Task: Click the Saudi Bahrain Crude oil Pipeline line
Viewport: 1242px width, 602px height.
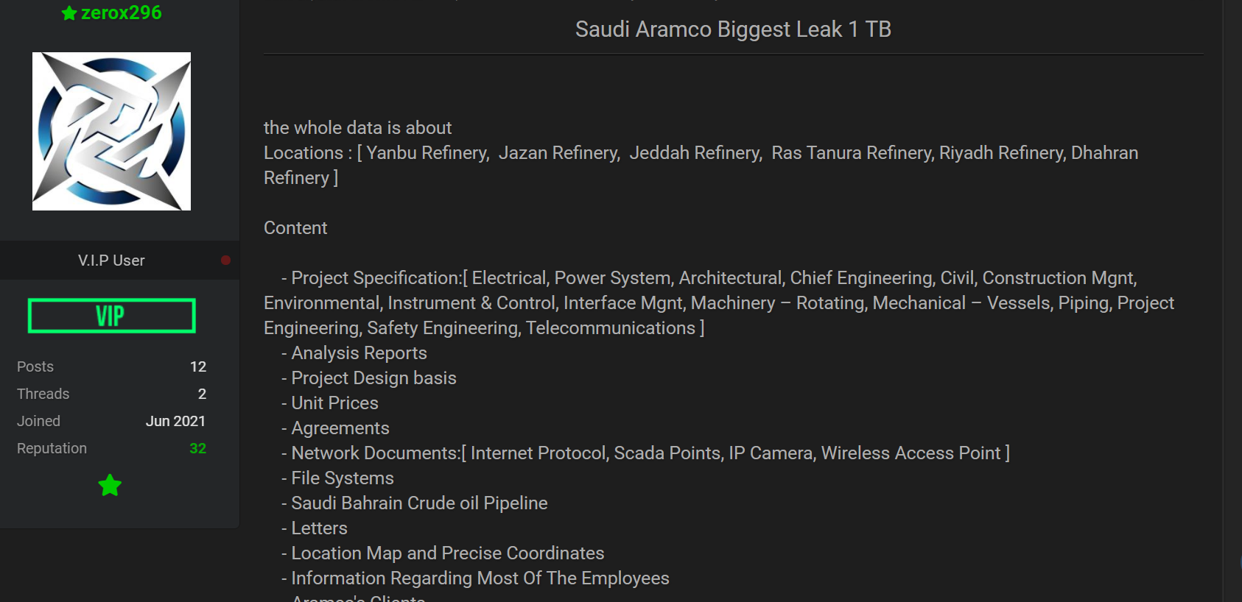Action: pos(419,503)
